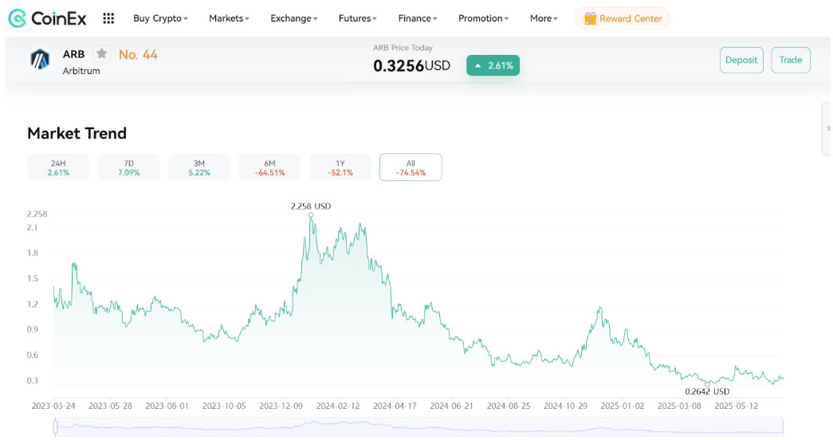833x440 pixels.
Task: Click the left handle of range slider
Action: (56, 428)
